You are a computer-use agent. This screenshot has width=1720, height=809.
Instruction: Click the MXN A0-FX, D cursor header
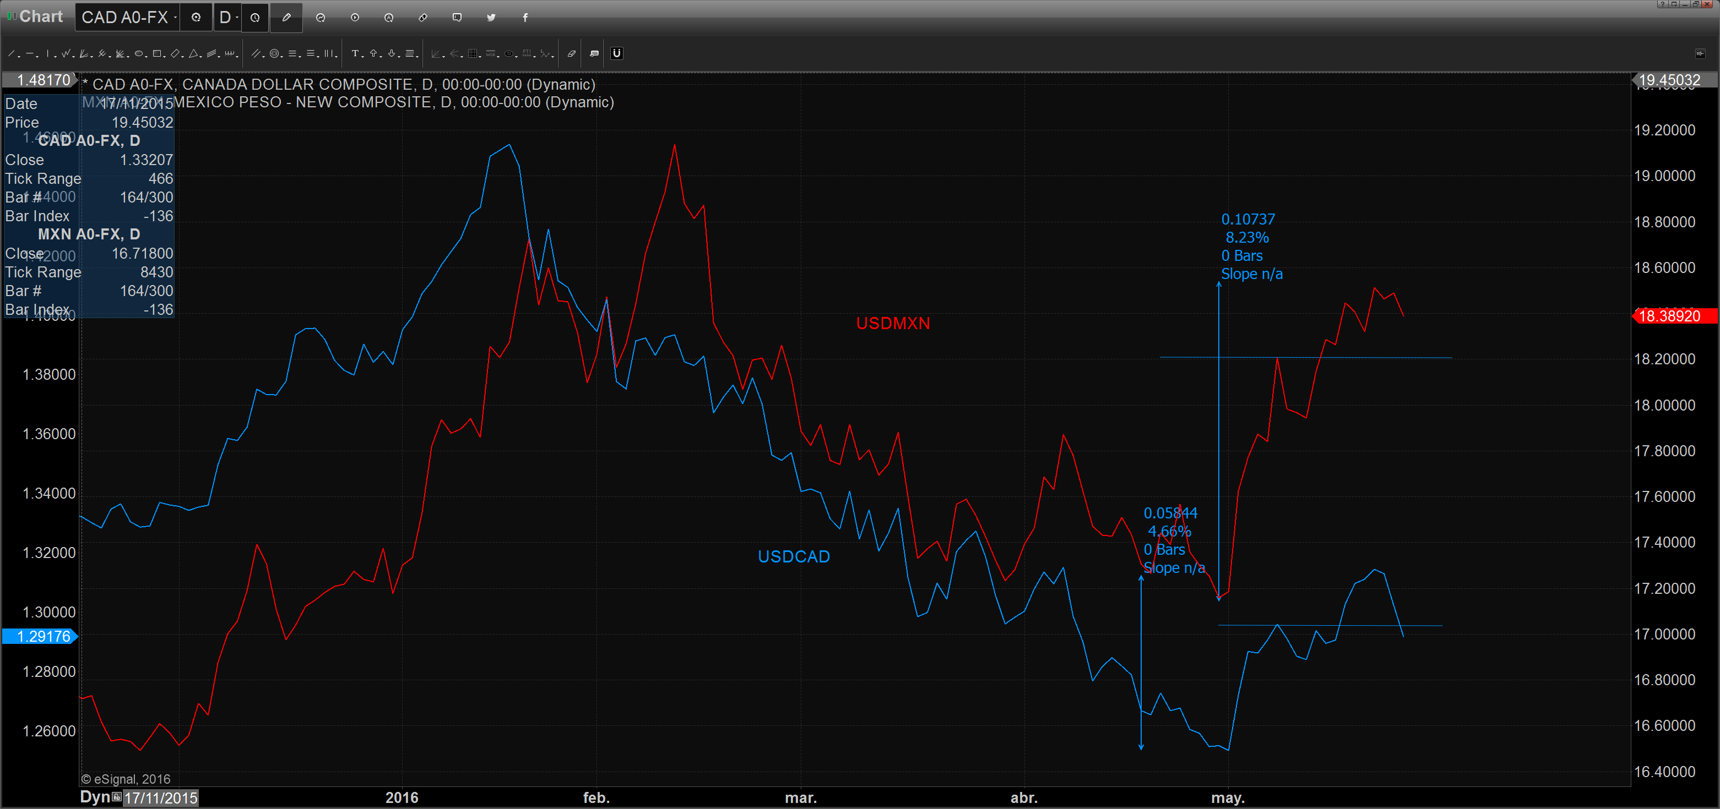[89, 234]
